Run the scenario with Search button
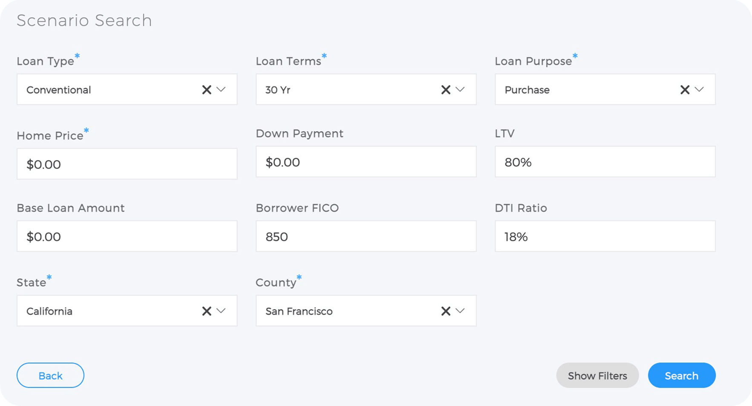This screenshot has width=752, height=406. pos(681,375)
